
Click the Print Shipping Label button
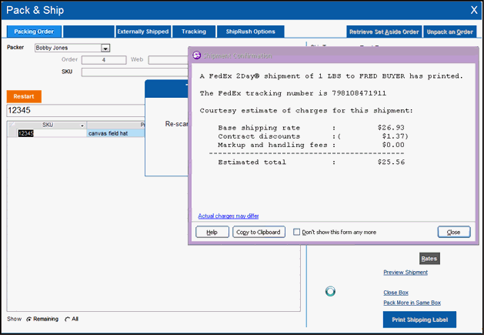tap(419, 320)
